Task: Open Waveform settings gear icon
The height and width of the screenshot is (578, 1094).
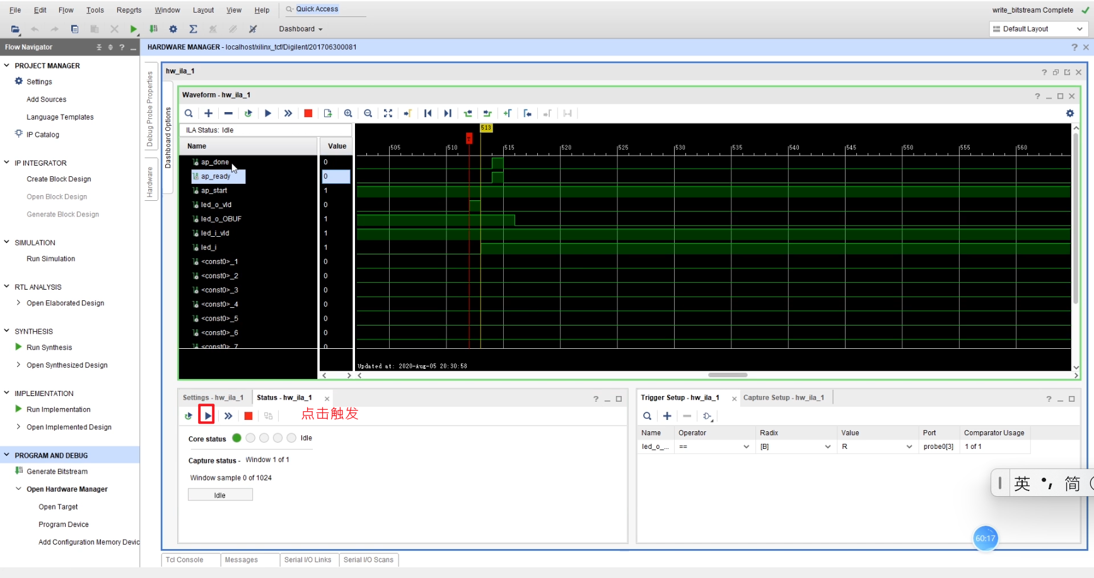Action: point(1070,113)
